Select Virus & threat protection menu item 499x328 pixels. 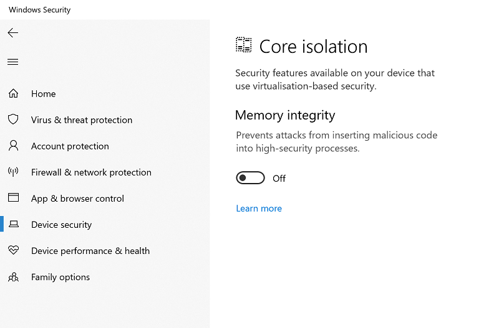tap(82, 119)
